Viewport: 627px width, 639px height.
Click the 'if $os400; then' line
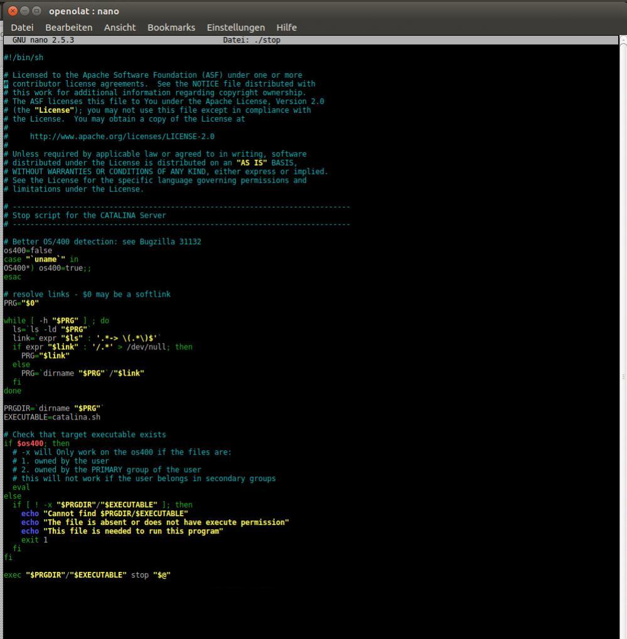36,443
